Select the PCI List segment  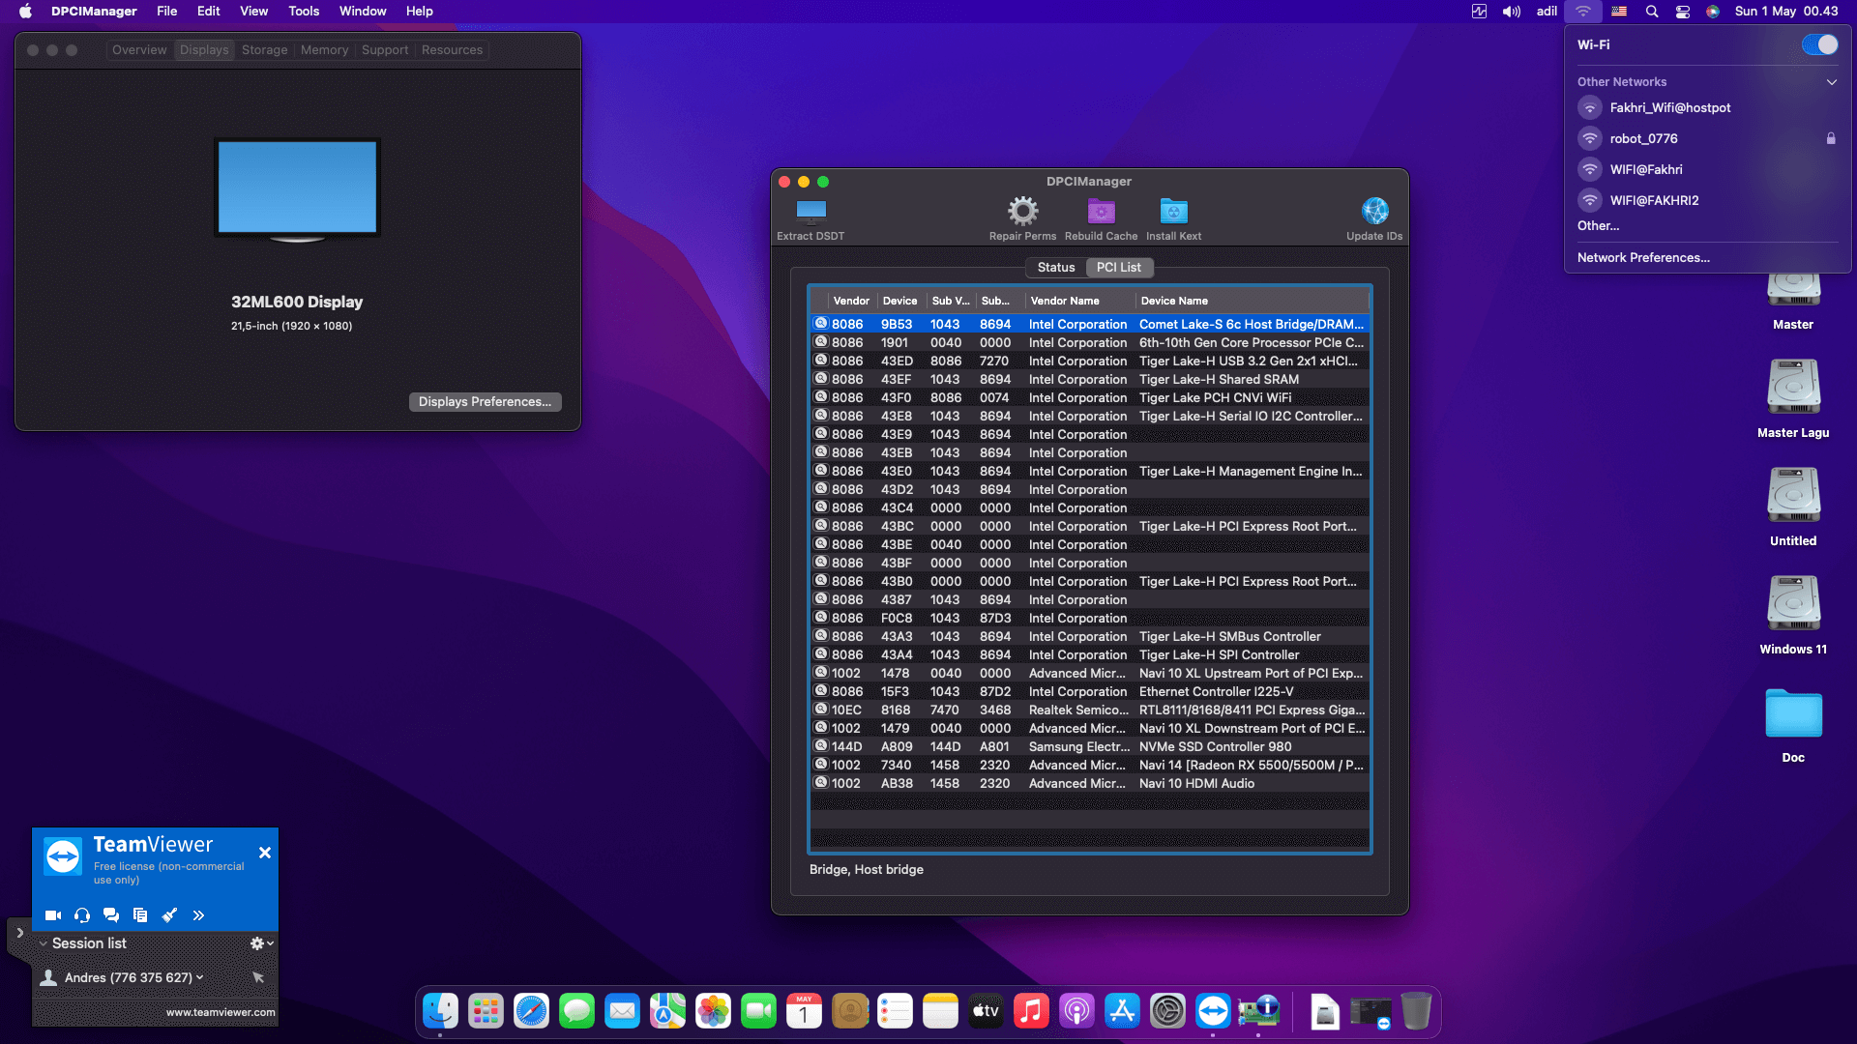tap(1119, 268)
